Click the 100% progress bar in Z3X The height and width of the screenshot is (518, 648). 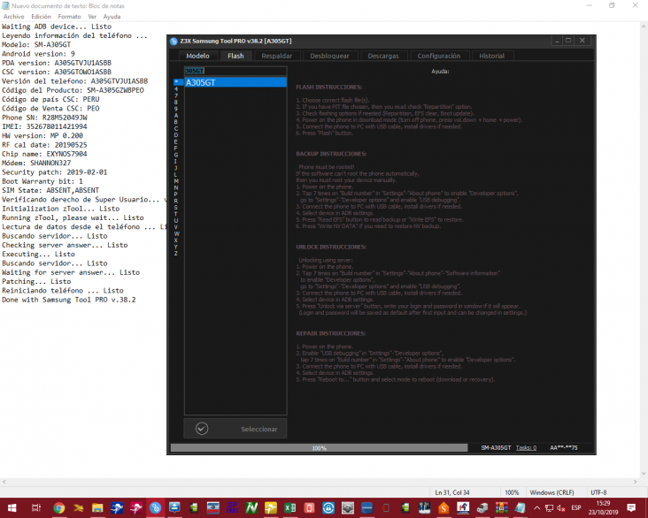319,448
